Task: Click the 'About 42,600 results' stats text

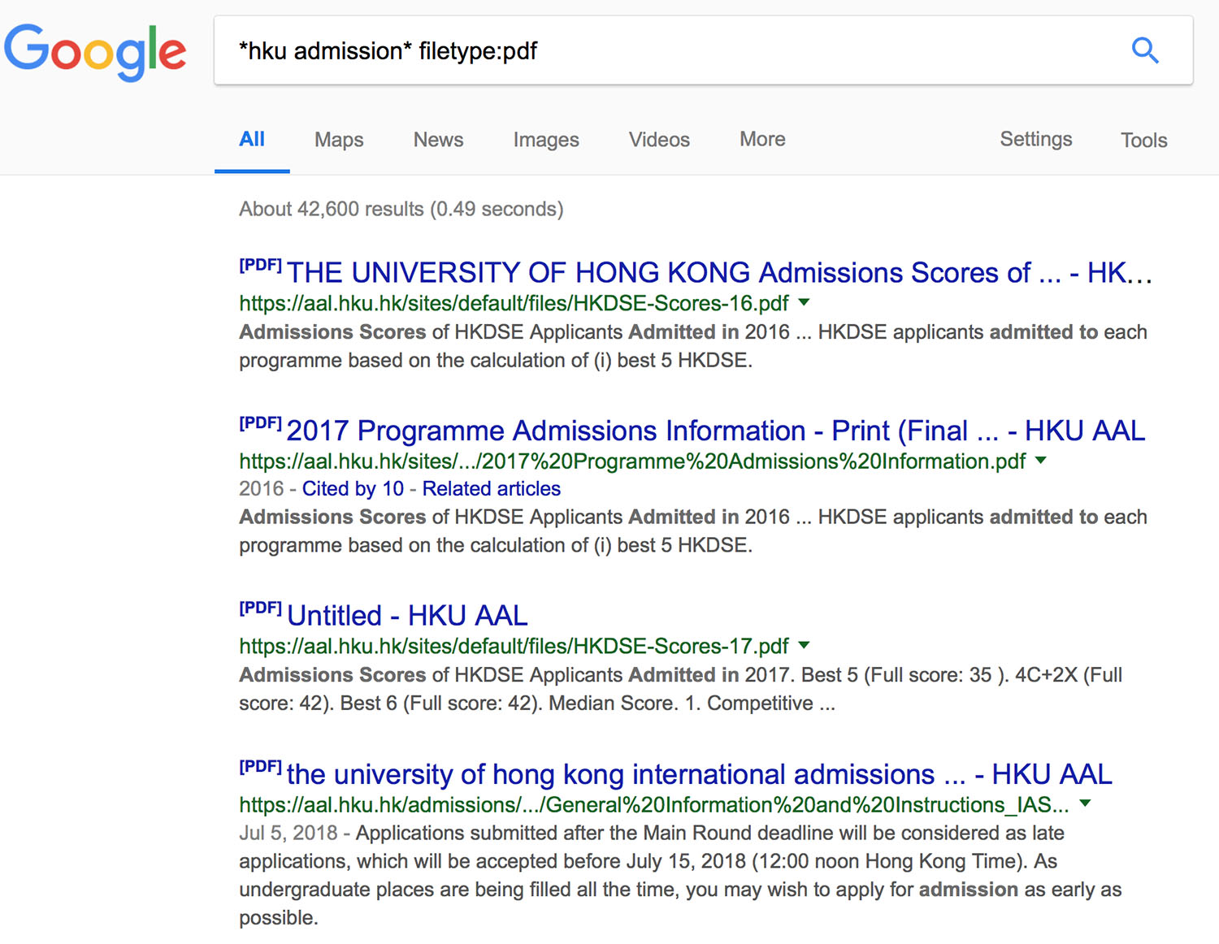Action: coord(401,209)
